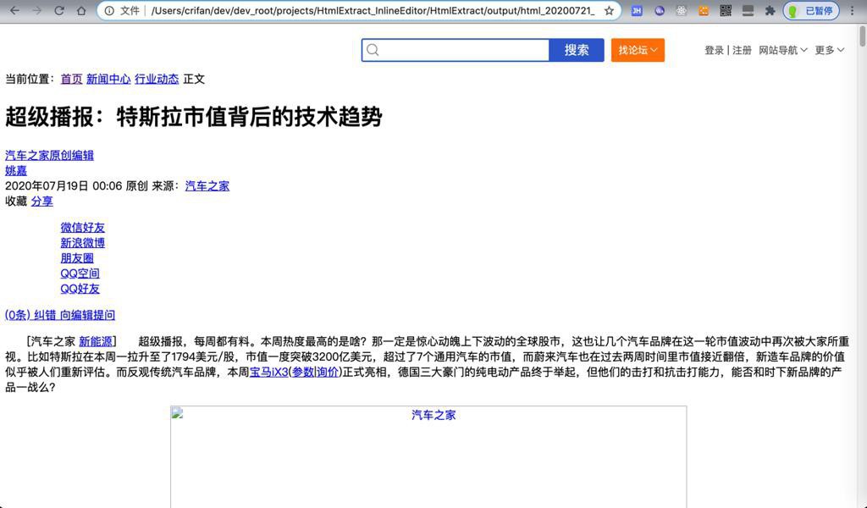Viewport: 867px width, 508px height.
Task: Click 登录 in the top bar
Action: click(714, 50)
